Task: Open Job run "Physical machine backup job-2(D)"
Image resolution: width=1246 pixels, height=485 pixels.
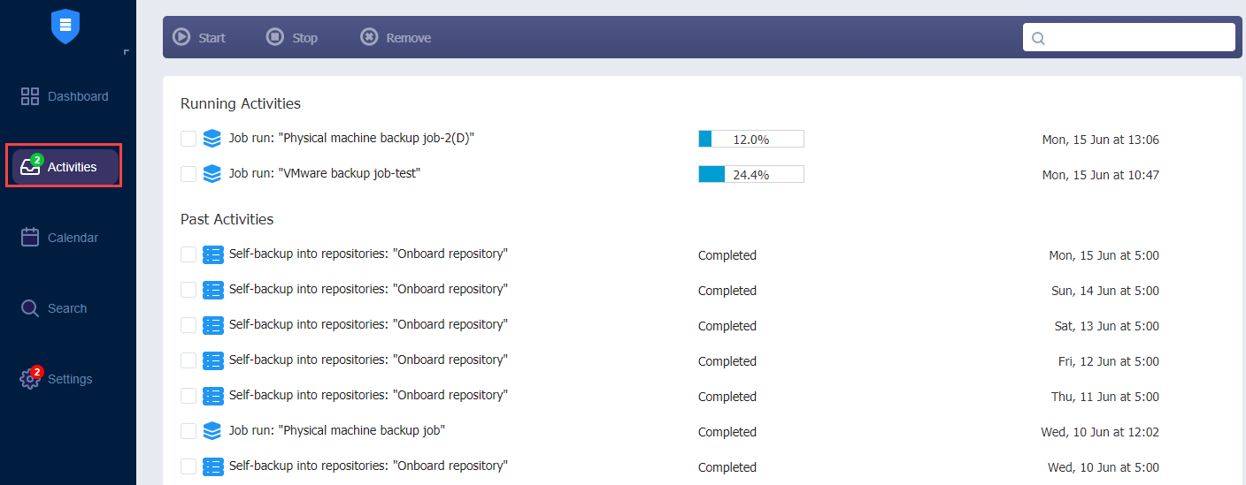Action: (x=351, y=138)
